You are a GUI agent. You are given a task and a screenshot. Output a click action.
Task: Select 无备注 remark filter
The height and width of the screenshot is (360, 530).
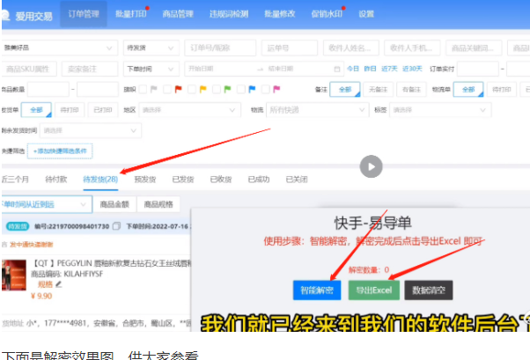click(x=378, y=89)
